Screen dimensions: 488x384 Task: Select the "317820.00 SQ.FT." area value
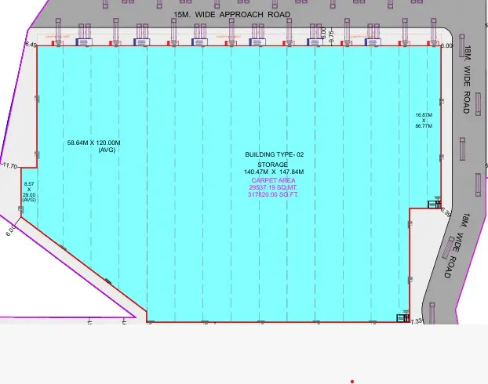(273, 194)
